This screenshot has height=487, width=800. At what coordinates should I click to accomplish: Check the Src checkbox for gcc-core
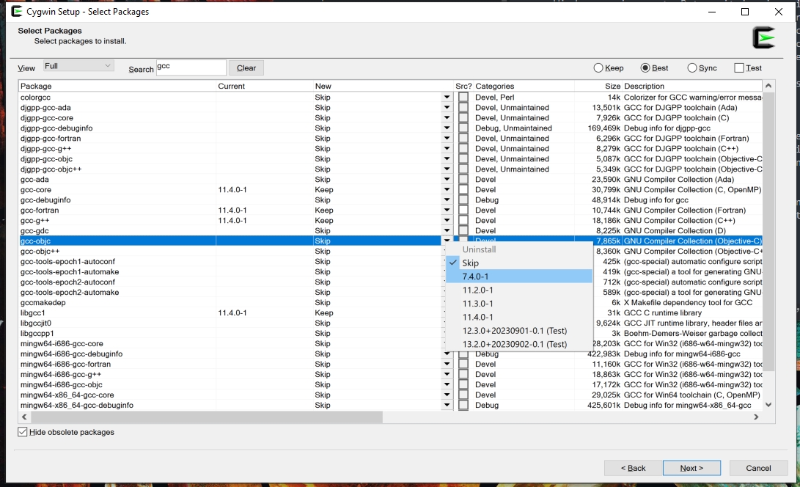(463, 189)
